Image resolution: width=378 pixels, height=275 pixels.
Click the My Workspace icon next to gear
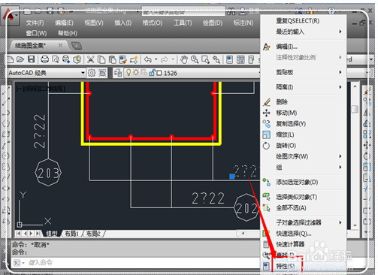[x=102, y=73]
